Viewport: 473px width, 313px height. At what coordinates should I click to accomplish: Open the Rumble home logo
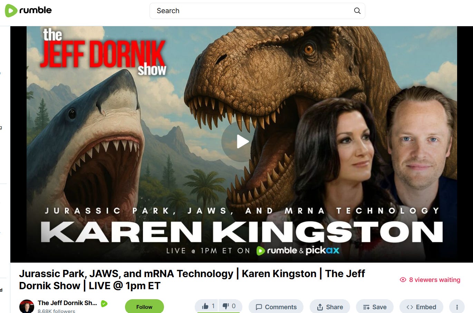tap(28, 10)
